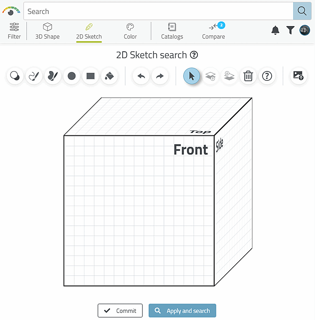
Task: Select the filled circle tool
Action: (x=71, y=76)
